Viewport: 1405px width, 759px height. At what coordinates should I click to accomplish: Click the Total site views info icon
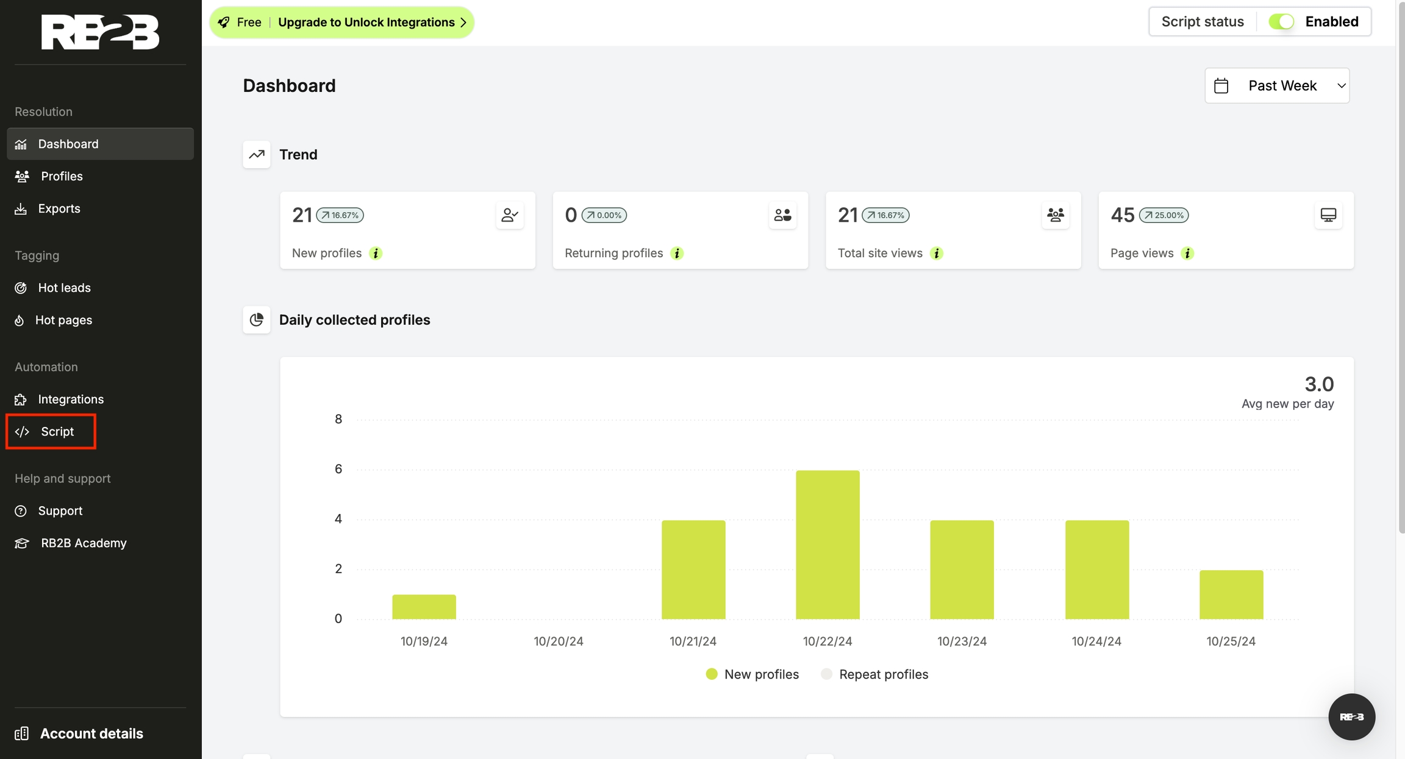click(937, 253)
